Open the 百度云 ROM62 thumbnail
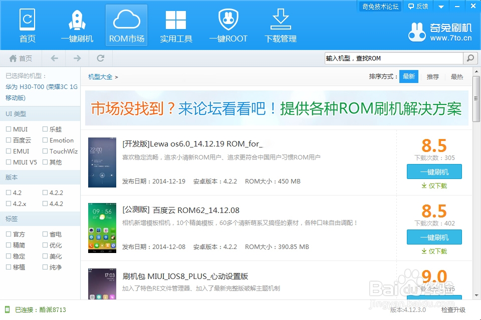This screenshot has width=481, height=320. [x=102, y=228]
